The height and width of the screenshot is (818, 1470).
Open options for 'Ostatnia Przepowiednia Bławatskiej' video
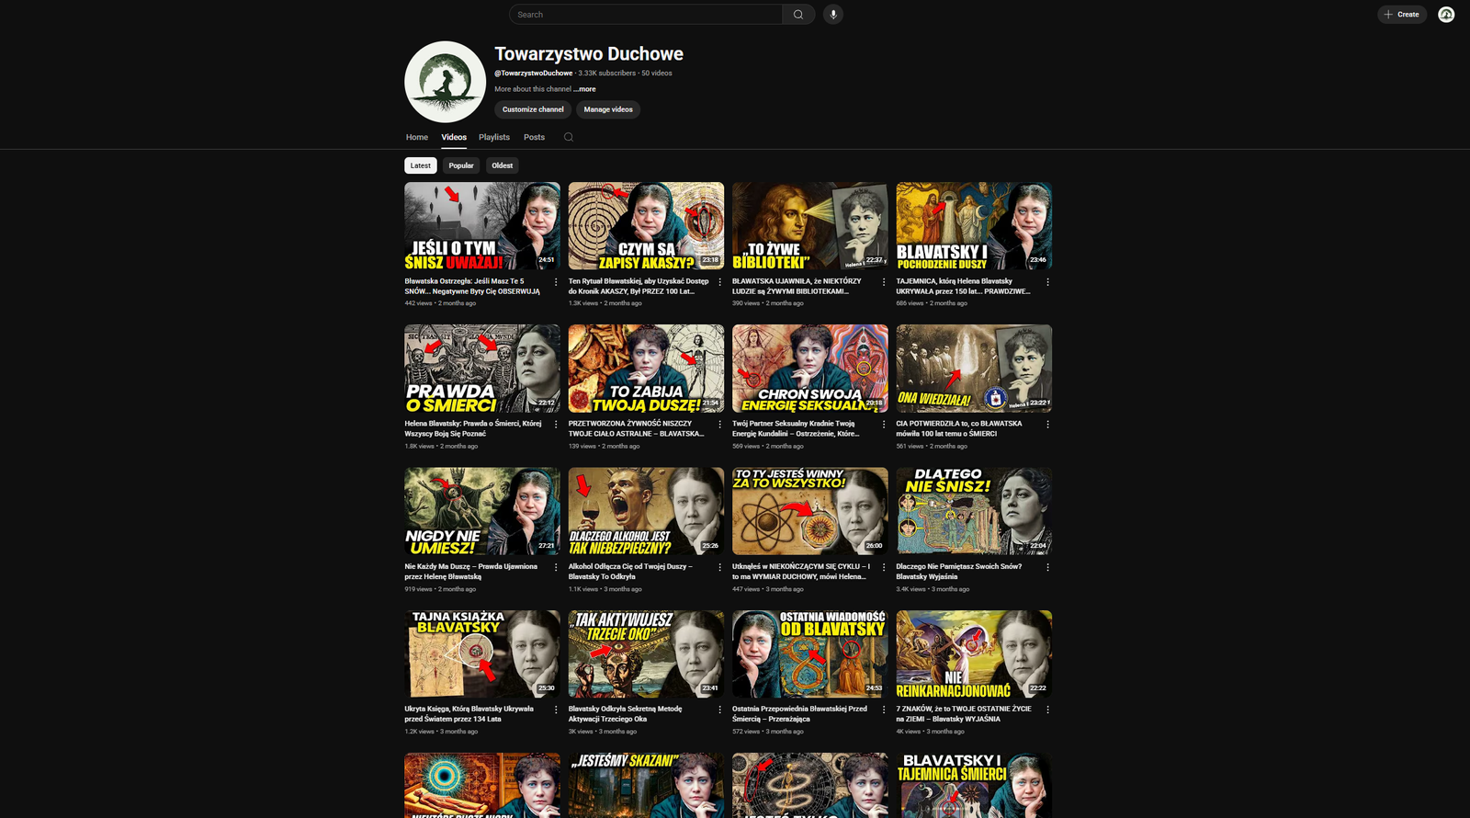tap(884, 710)
